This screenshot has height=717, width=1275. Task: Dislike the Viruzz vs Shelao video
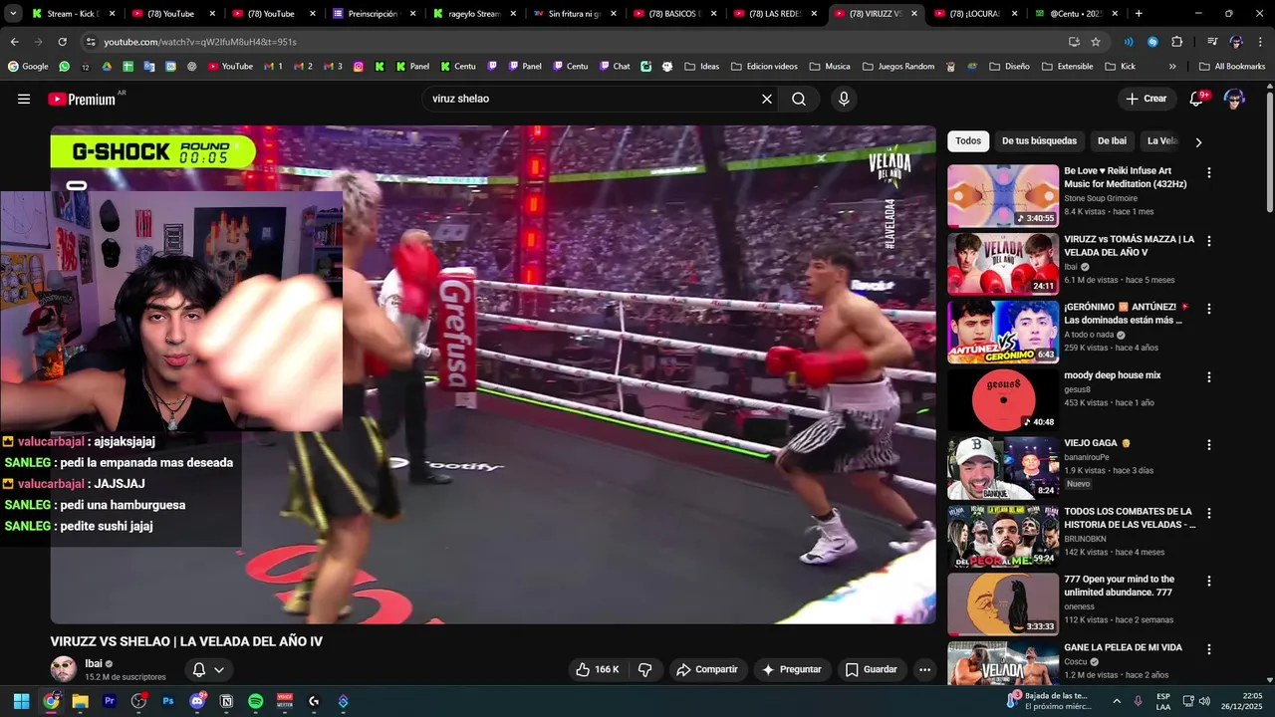644,669
